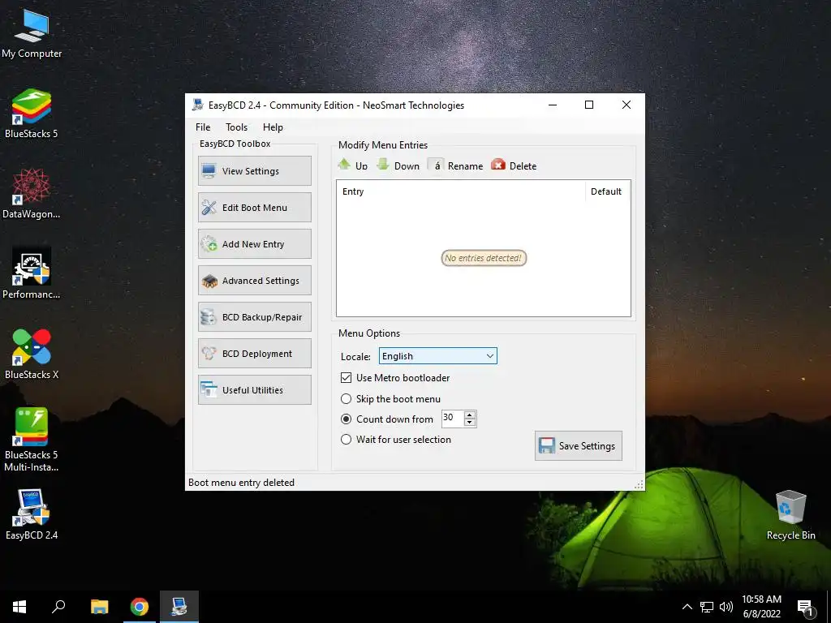Viewport: 831px width, 623px height.
Task: Click the volume speaker tray icon
Action: [x=726, y=607]
